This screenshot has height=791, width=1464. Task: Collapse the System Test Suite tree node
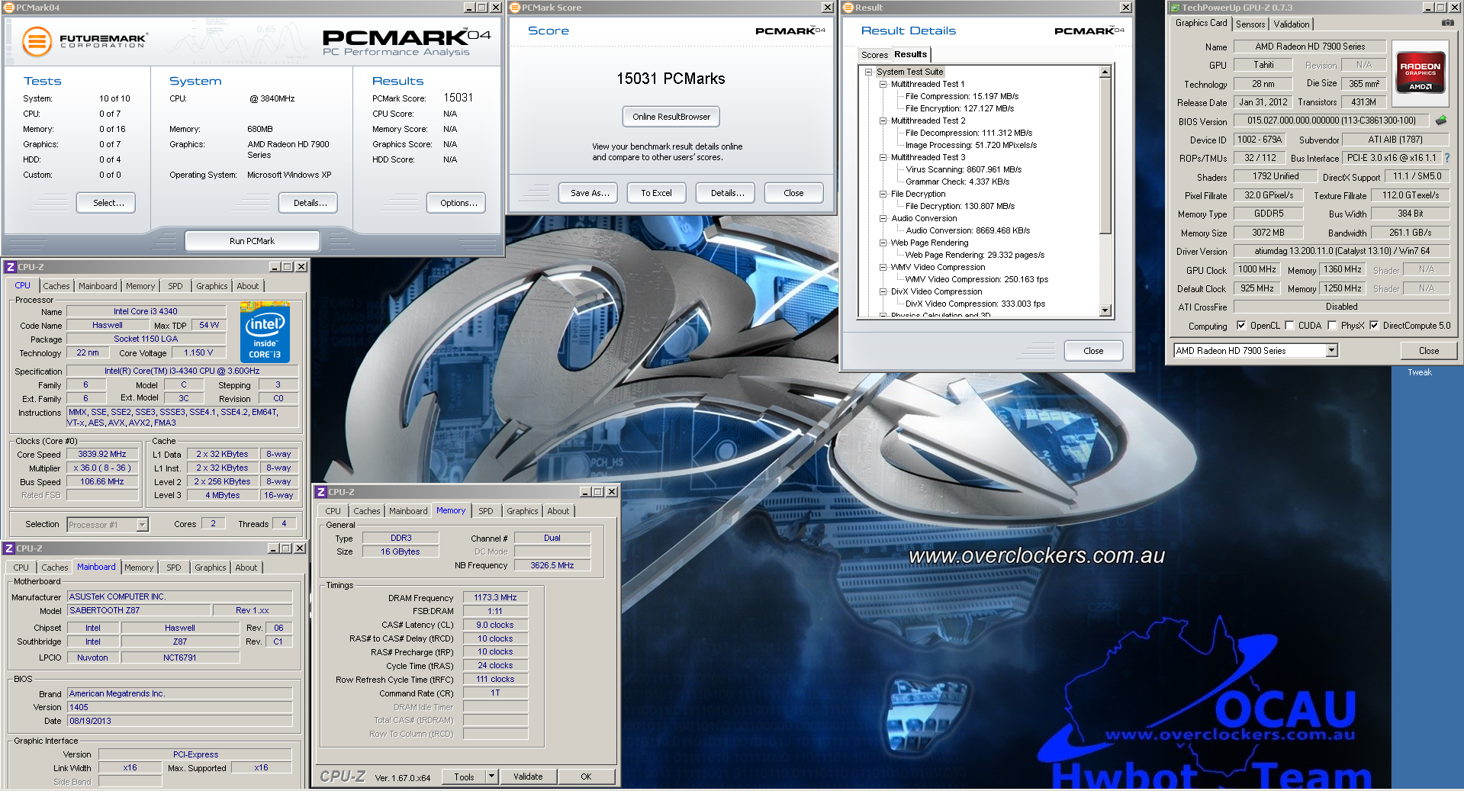click(868, 72)
